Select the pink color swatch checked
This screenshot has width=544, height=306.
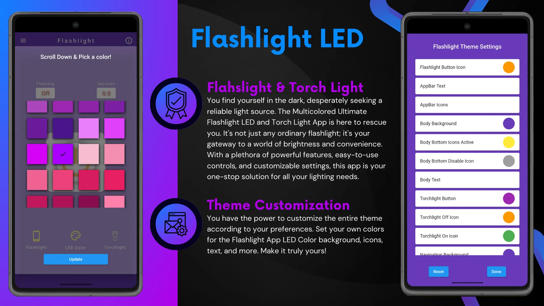pyautogui.click(x=63, y=154)
